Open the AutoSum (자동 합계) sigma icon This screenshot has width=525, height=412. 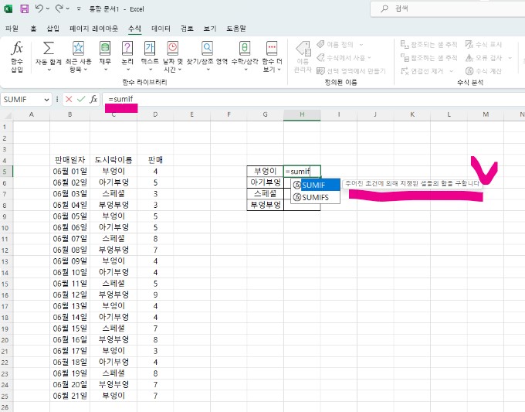49,48
